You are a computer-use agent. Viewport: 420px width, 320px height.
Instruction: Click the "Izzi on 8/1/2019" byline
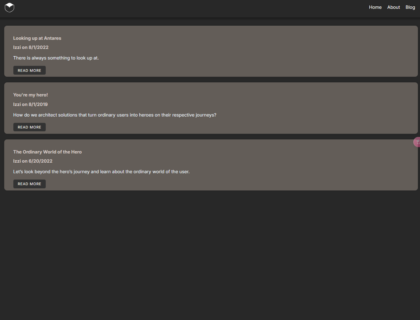tap(31, 104)
